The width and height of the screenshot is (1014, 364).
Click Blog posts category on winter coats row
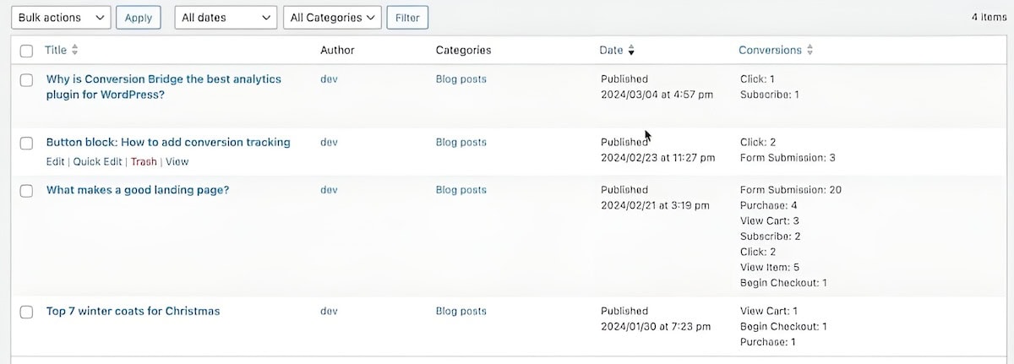461,311
